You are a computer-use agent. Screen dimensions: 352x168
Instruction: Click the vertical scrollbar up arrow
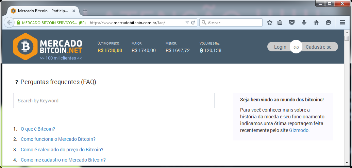[347, 32]
